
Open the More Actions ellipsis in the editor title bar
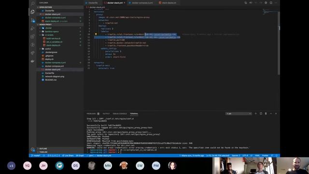[x=276, y=3]
